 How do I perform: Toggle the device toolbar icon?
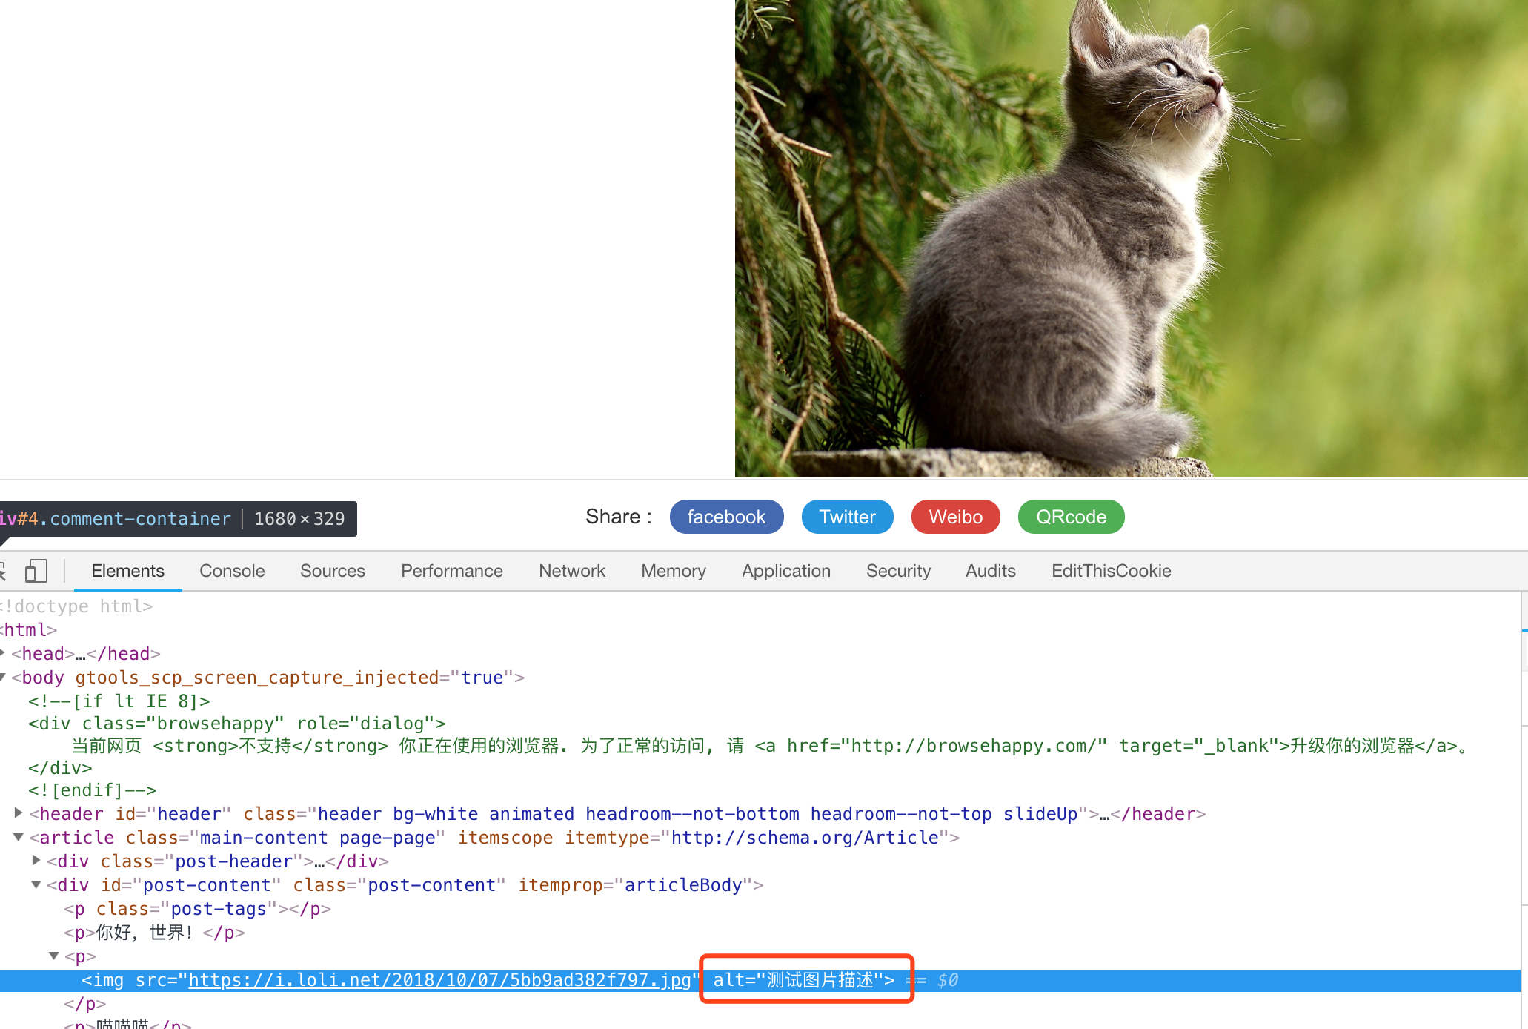pos(36,571)
